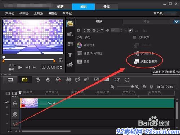Enable the 反转视频 reverse video checkbox

[135, 37]
